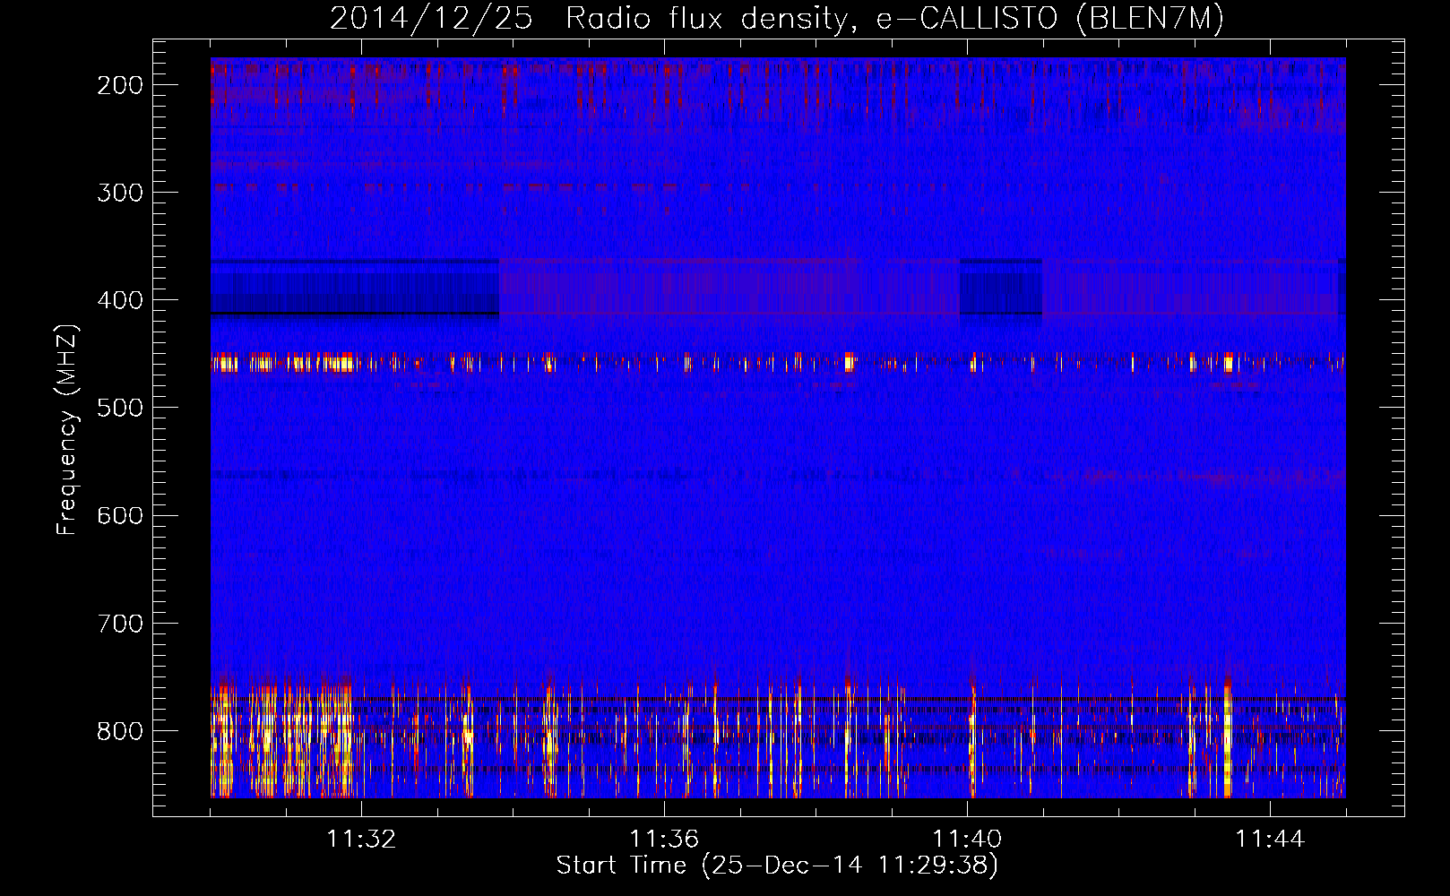Screen dimensions: 1450x896
Task: Click the 800 frequency tick label
Action: point(120,730)
